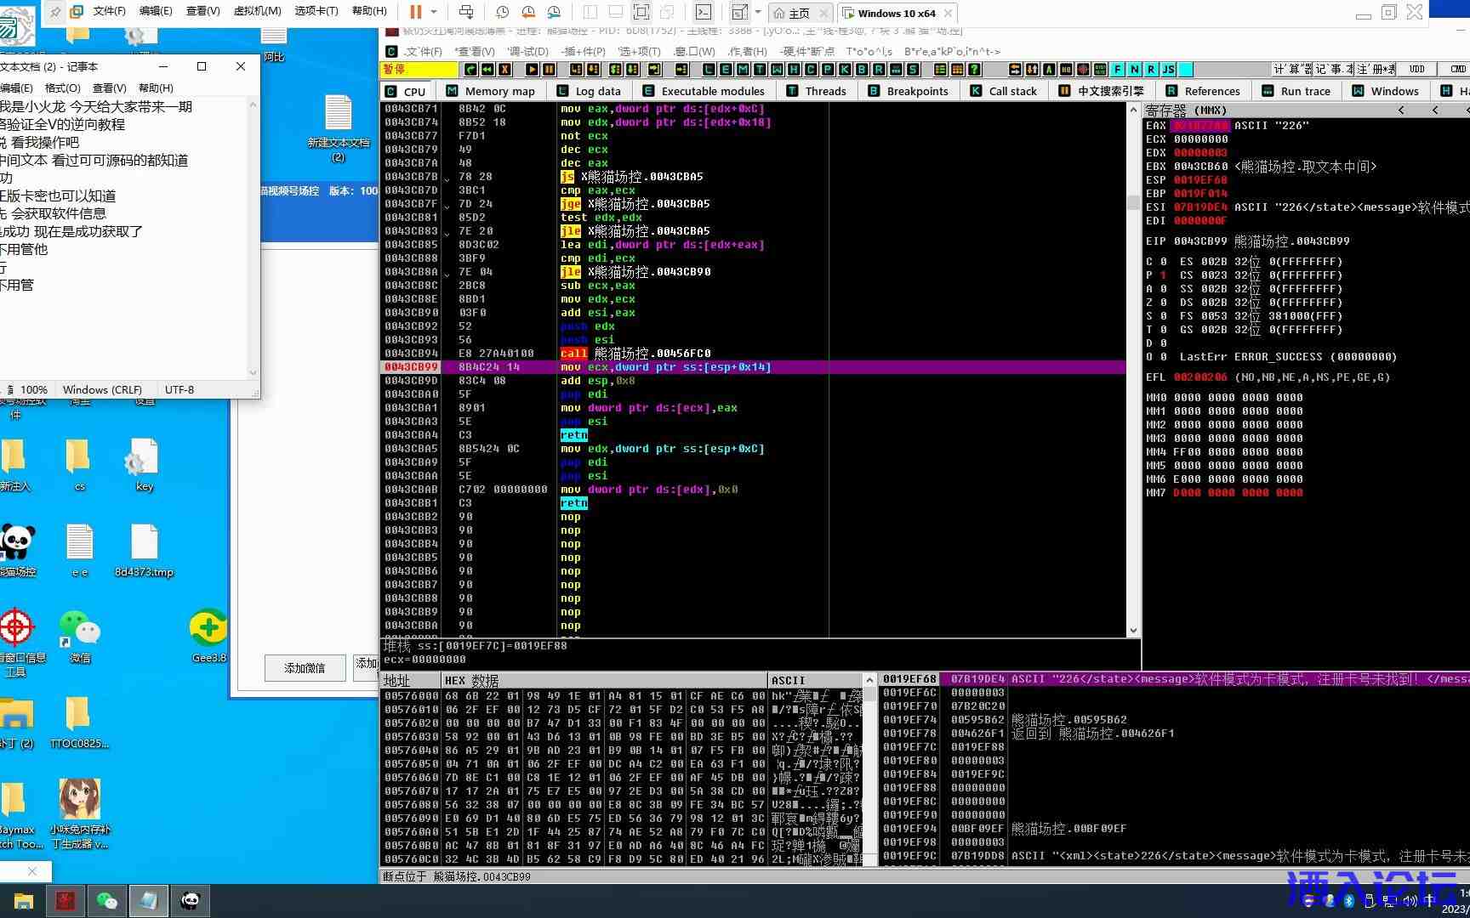Expand VMware view mode dropdown arrow

click(x=756, y=12)
